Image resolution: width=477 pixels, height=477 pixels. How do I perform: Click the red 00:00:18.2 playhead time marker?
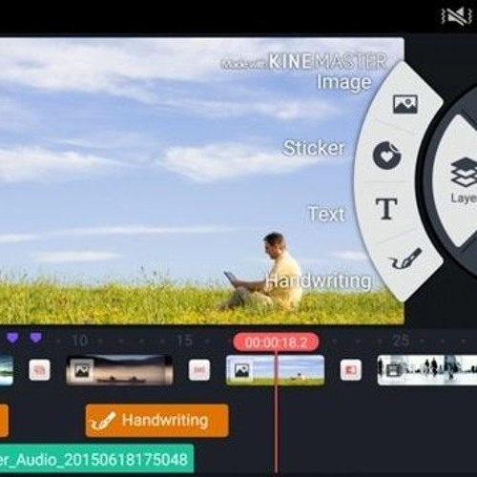pos(276,342)
